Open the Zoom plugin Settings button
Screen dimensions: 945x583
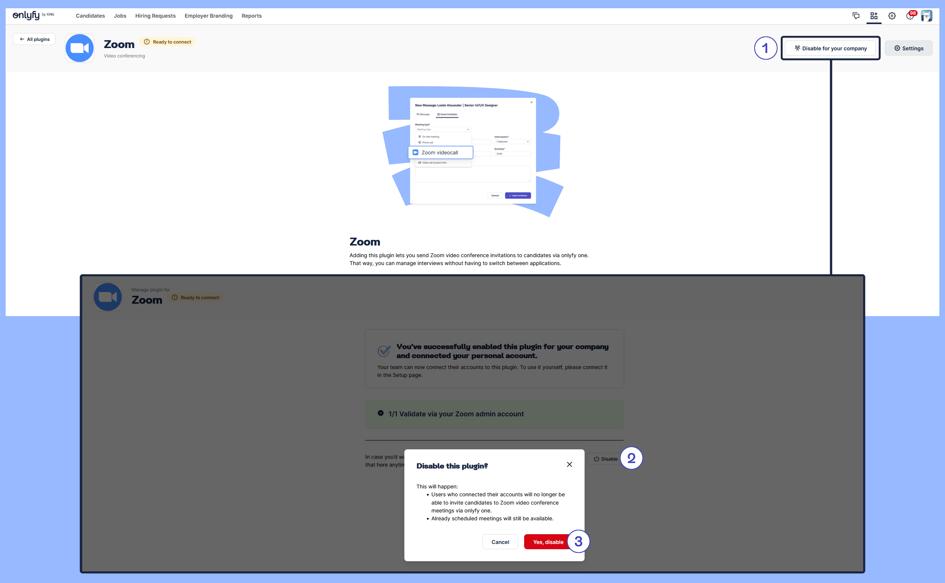(x=908, y=48)
